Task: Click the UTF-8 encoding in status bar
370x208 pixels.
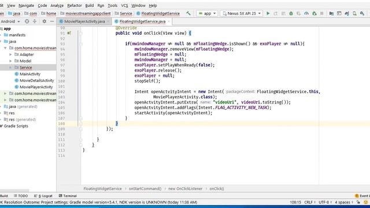Action: tap(325, 202)
